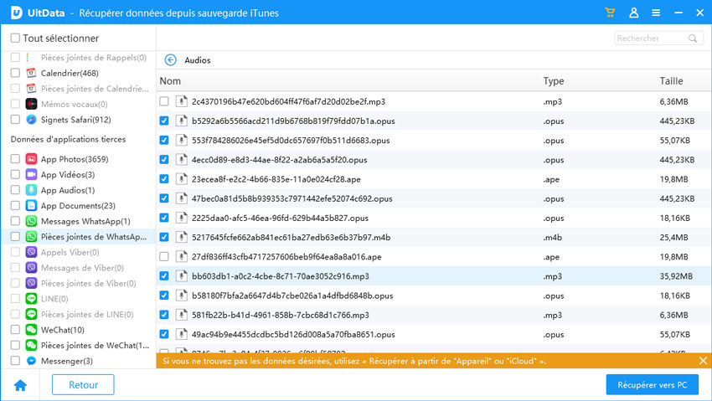Screen dimensions: 712x401
Task: Open the WeChat(10) category
Action: (x=62, y=330)
